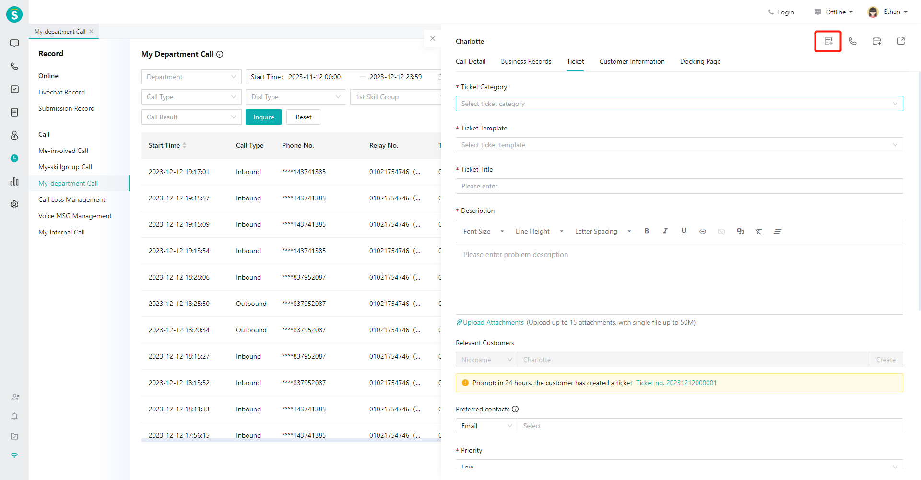Open the settings gear sidebar icon

14,204
